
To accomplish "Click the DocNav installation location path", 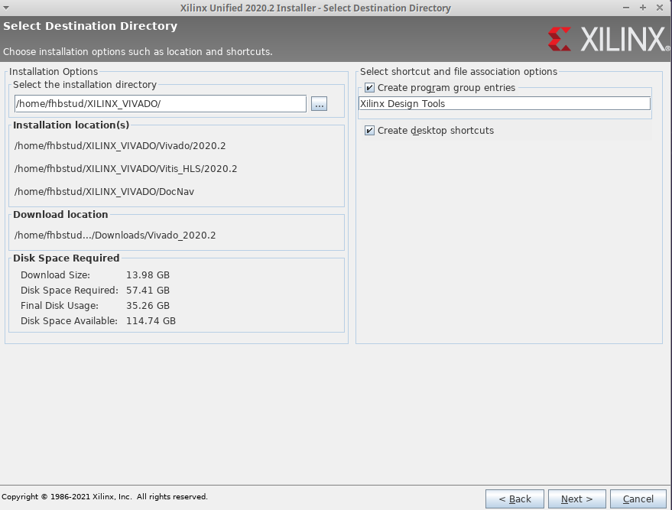I will coord(104,192).
